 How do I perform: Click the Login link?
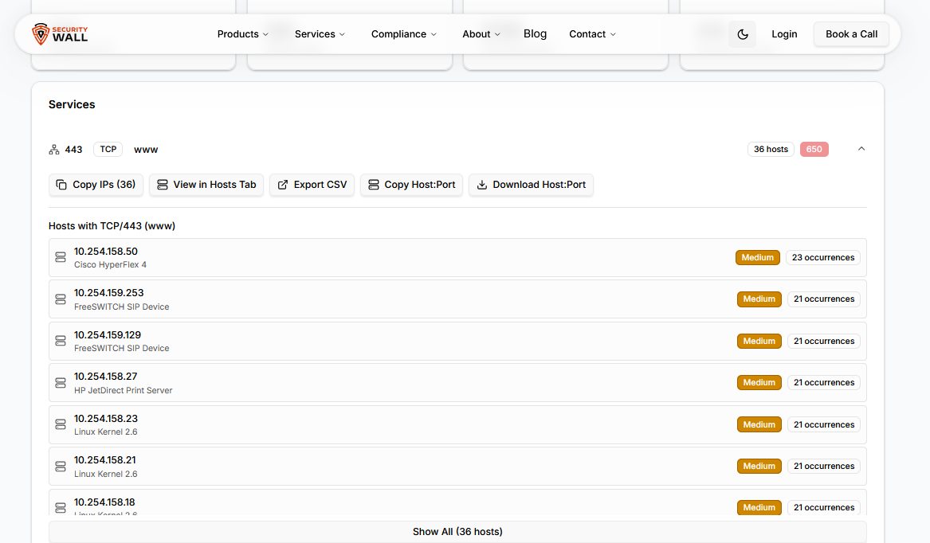[x=784, y=34]
